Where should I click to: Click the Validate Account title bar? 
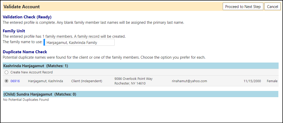(x=112, y=7)
